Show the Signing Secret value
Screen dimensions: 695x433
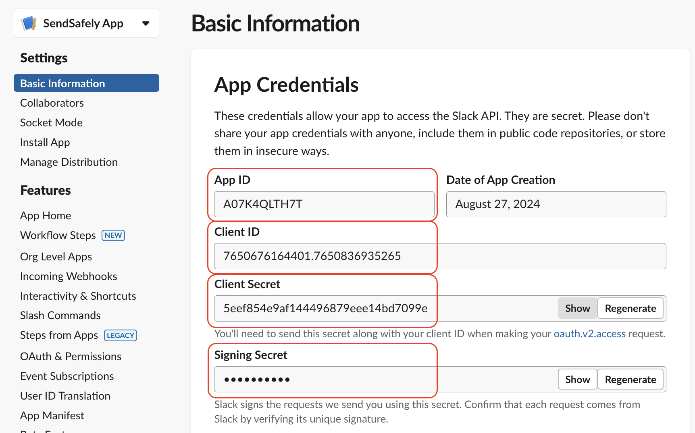(x=577, y=379)
